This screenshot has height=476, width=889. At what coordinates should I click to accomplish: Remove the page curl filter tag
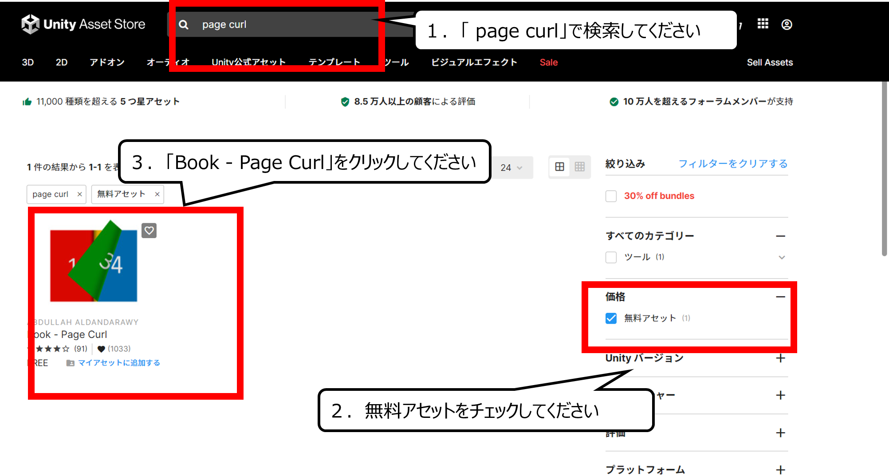79,194
